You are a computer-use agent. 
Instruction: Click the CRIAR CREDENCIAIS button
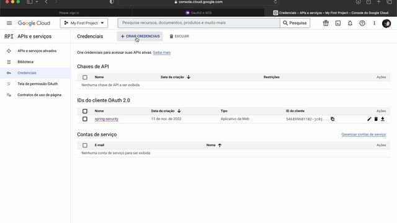140,36
